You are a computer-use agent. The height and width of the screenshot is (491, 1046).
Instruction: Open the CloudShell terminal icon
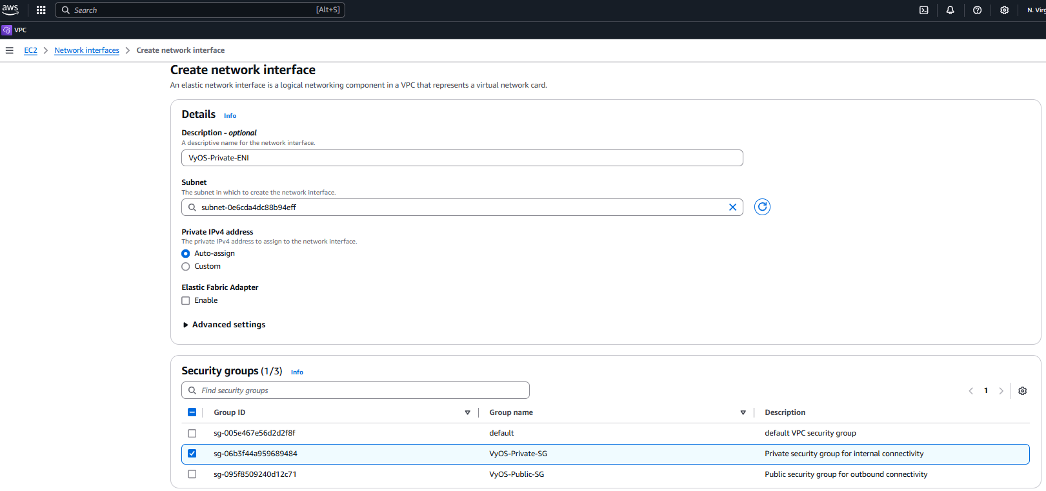(x=923, y=10)
